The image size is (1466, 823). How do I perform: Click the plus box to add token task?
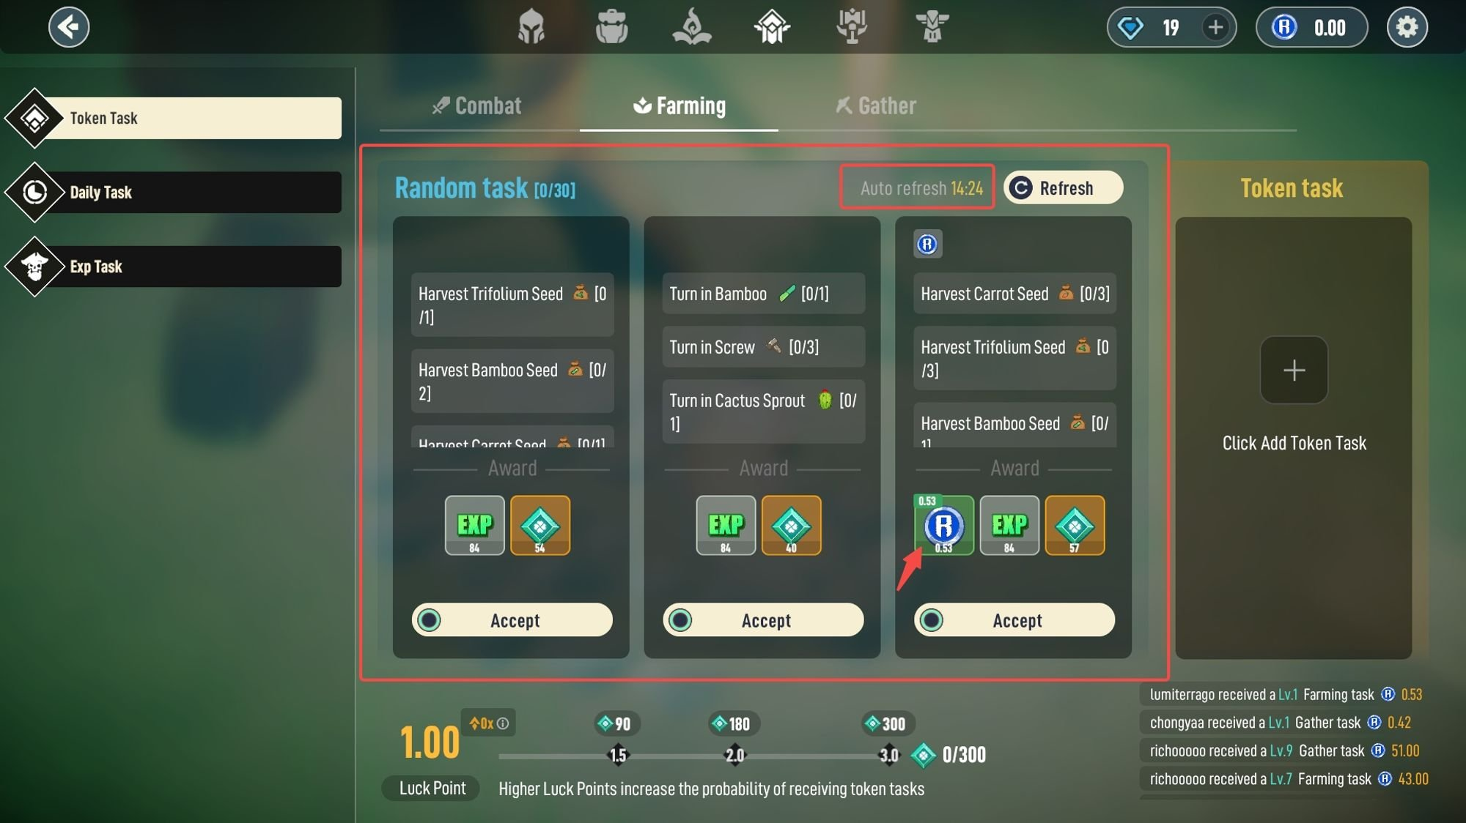1294,370
